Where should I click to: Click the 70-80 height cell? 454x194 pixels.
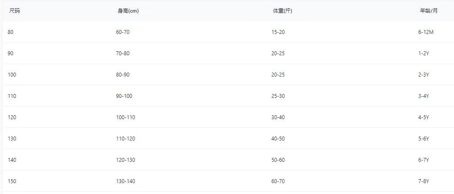[123, 54]
